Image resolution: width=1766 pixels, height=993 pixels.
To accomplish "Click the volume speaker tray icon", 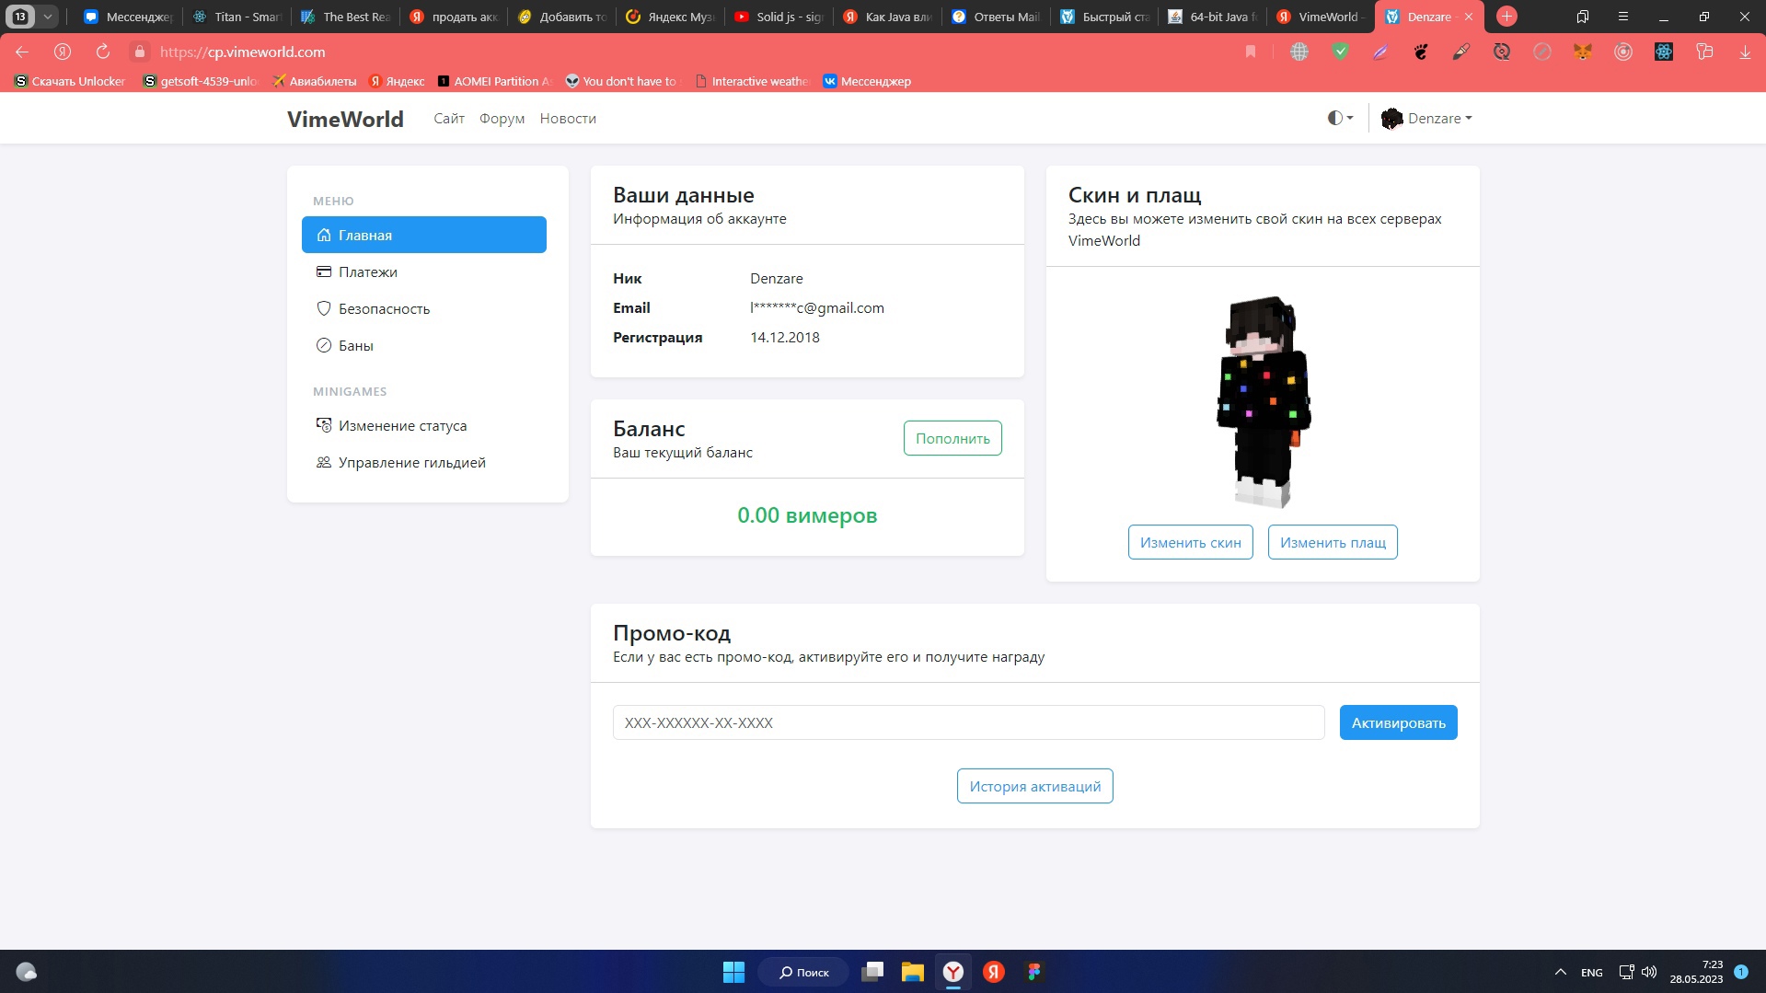I will [x=1648, y=972].
